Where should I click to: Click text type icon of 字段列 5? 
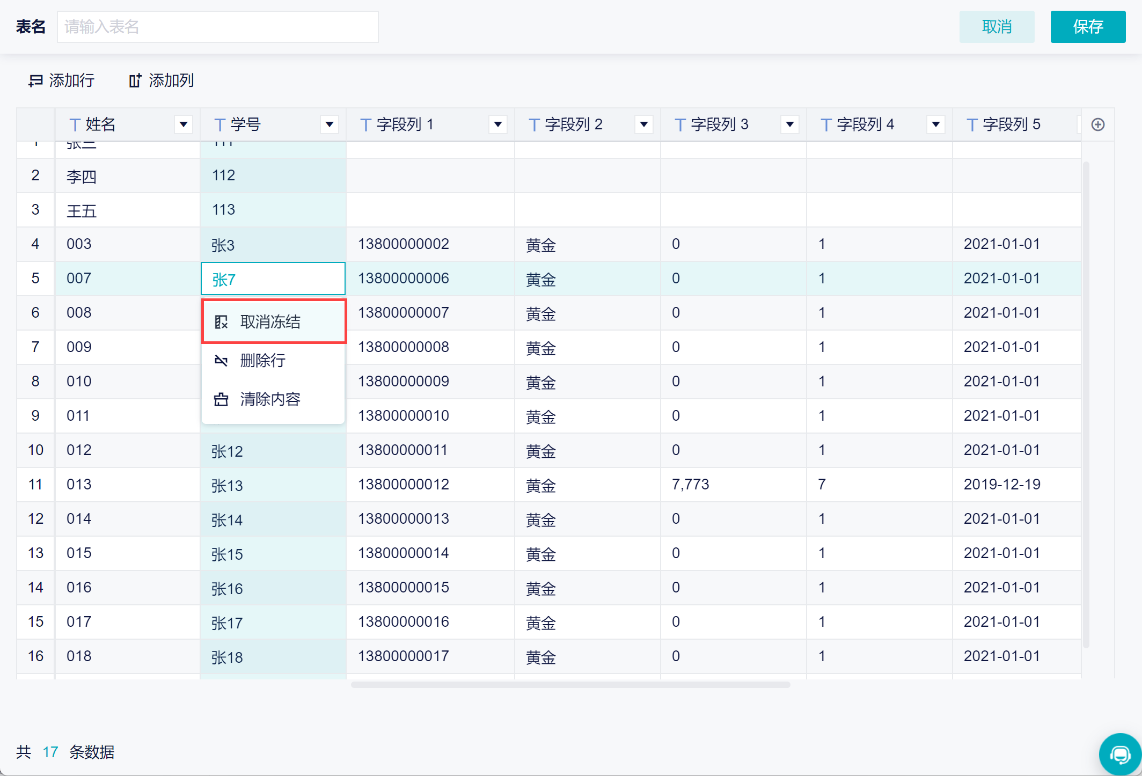click(971, 125)
